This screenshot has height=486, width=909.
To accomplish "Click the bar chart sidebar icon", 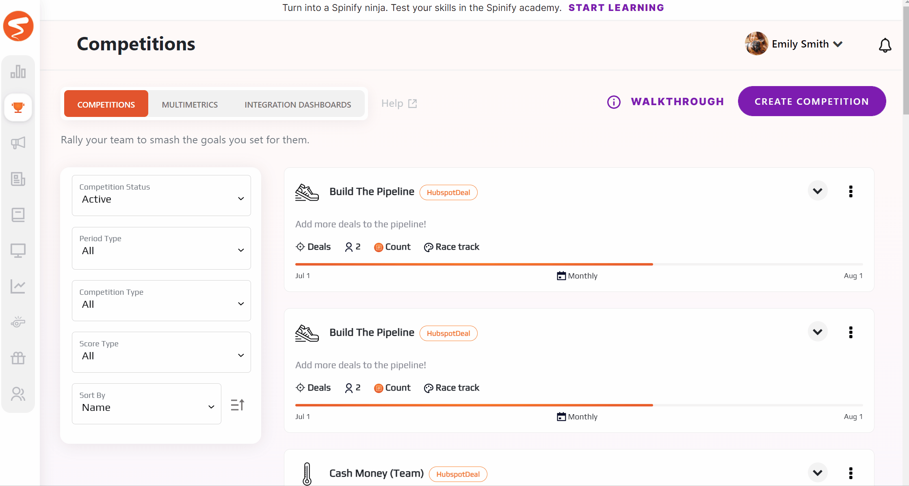I will pyautogui.click(x=17, y=71).
